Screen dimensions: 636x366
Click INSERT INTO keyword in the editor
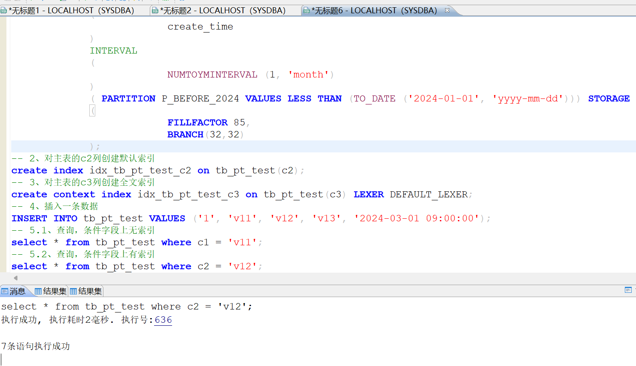44,218
